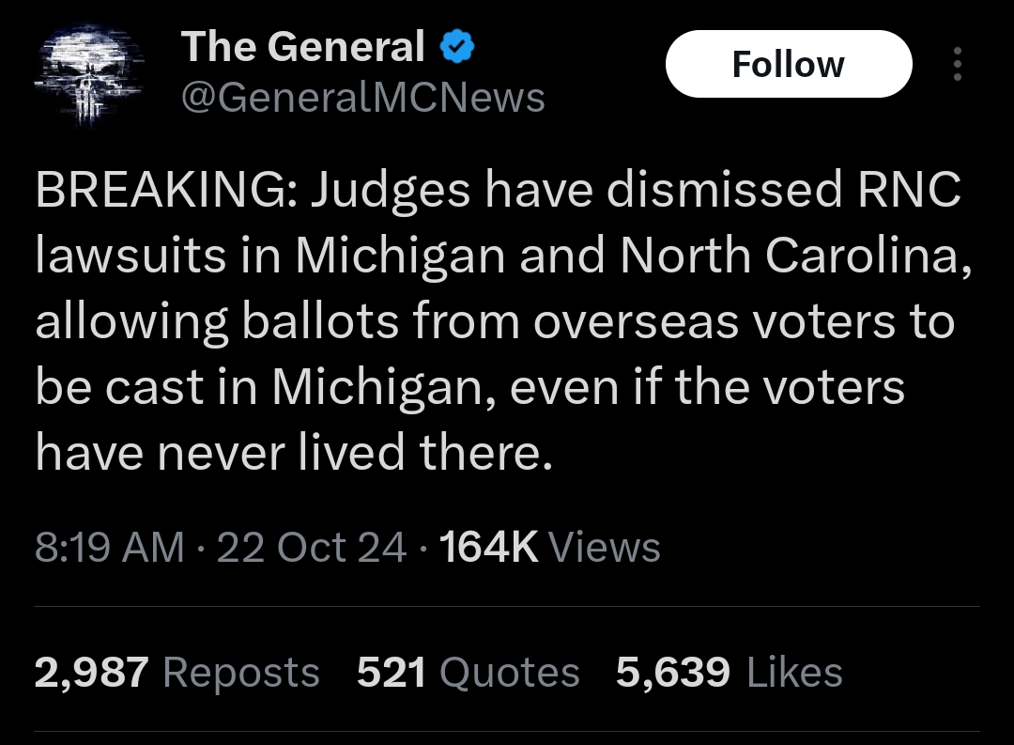Click the 8:19 AM timestamp
1014x745 pixels.
pos(109,548)
